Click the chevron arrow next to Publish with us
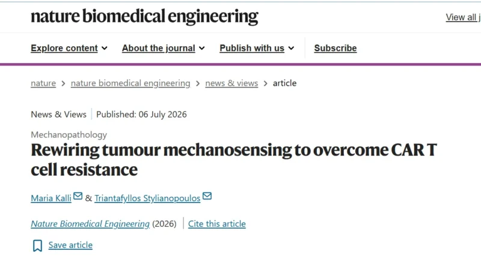The image size is (481, 270). click(292, 48)
